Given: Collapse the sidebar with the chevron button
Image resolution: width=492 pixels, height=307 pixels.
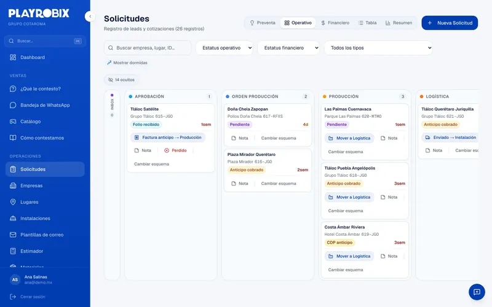Looking at the screenshot, I should 90,17.
